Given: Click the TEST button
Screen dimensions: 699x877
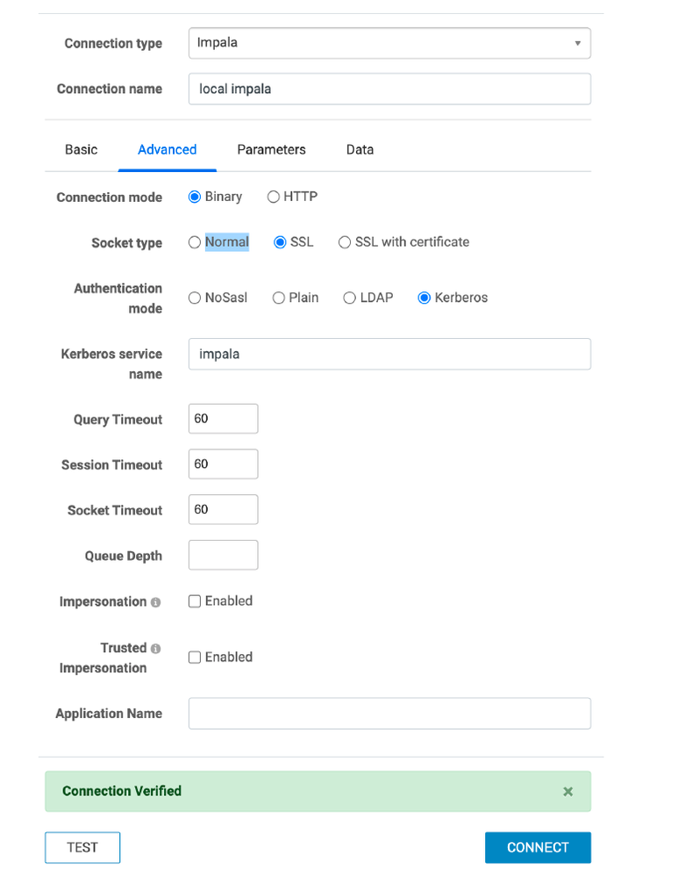Looking at the screenshot, I should [82, 847].
